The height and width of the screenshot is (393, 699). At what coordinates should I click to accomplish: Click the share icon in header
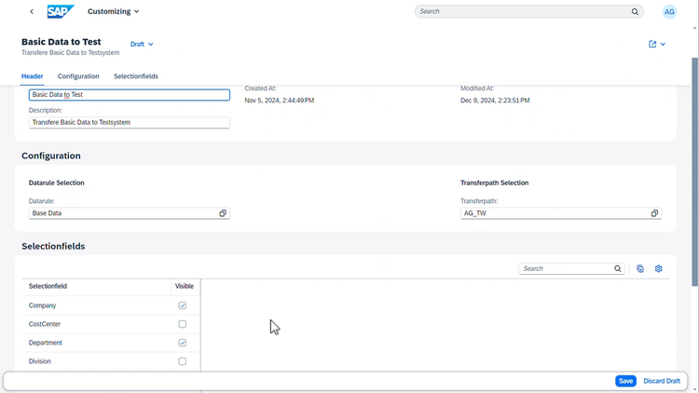(x=652, y=44)
